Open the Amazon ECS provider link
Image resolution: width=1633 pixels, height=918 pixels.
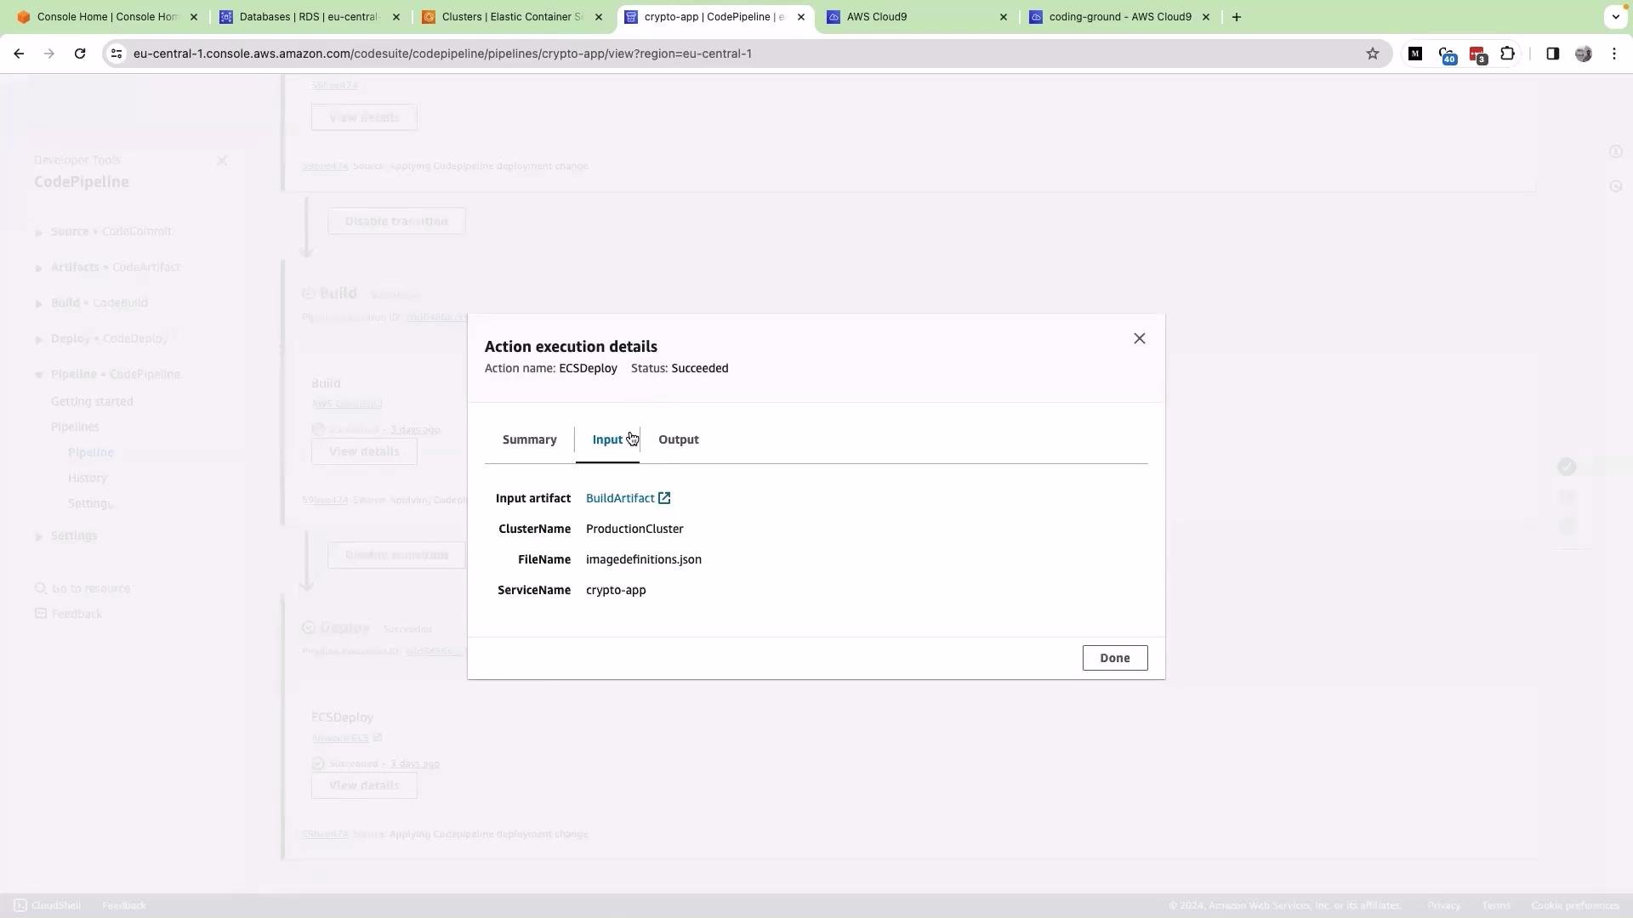[347, 738]
